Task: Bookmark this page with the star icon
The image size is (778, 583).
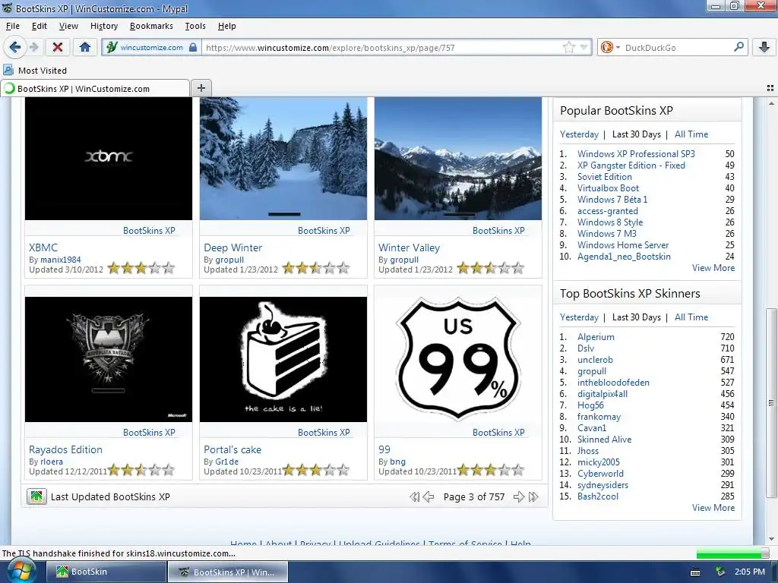Action: 568,48
